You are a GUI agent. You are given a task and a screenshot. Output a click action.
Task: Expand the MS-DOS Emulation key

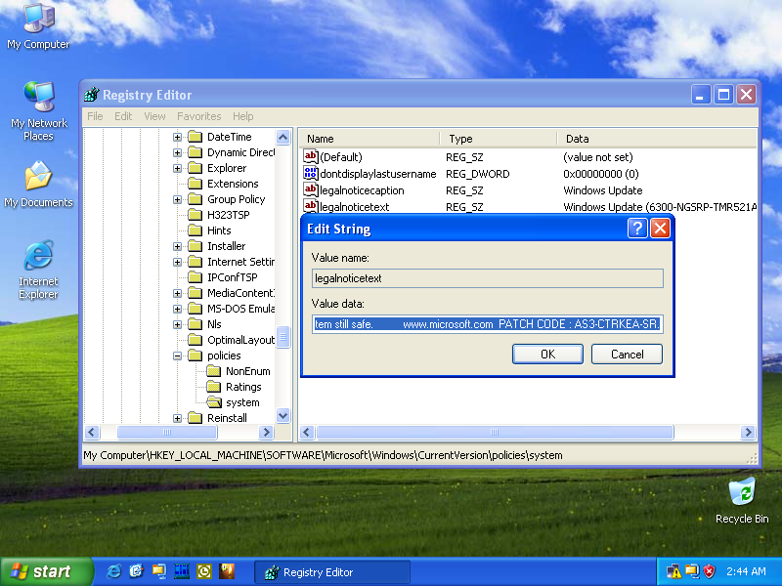pyautogui.click(x=177, y=309)
